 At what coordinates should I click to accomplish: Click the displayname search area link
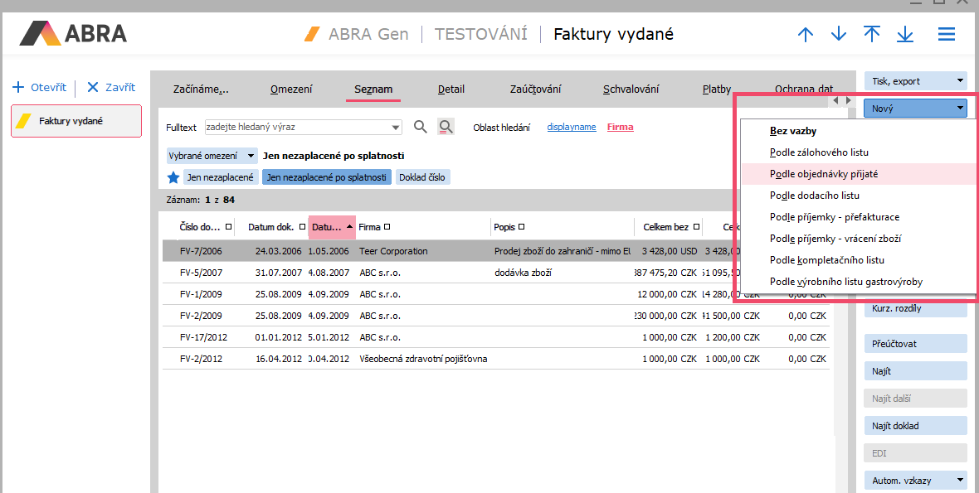tap(572, 127)
